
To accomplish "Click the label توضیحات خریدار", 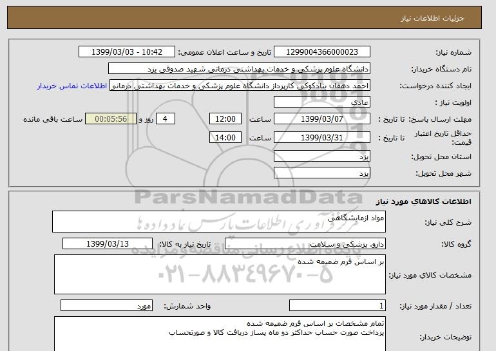I will tap(445, 337).
